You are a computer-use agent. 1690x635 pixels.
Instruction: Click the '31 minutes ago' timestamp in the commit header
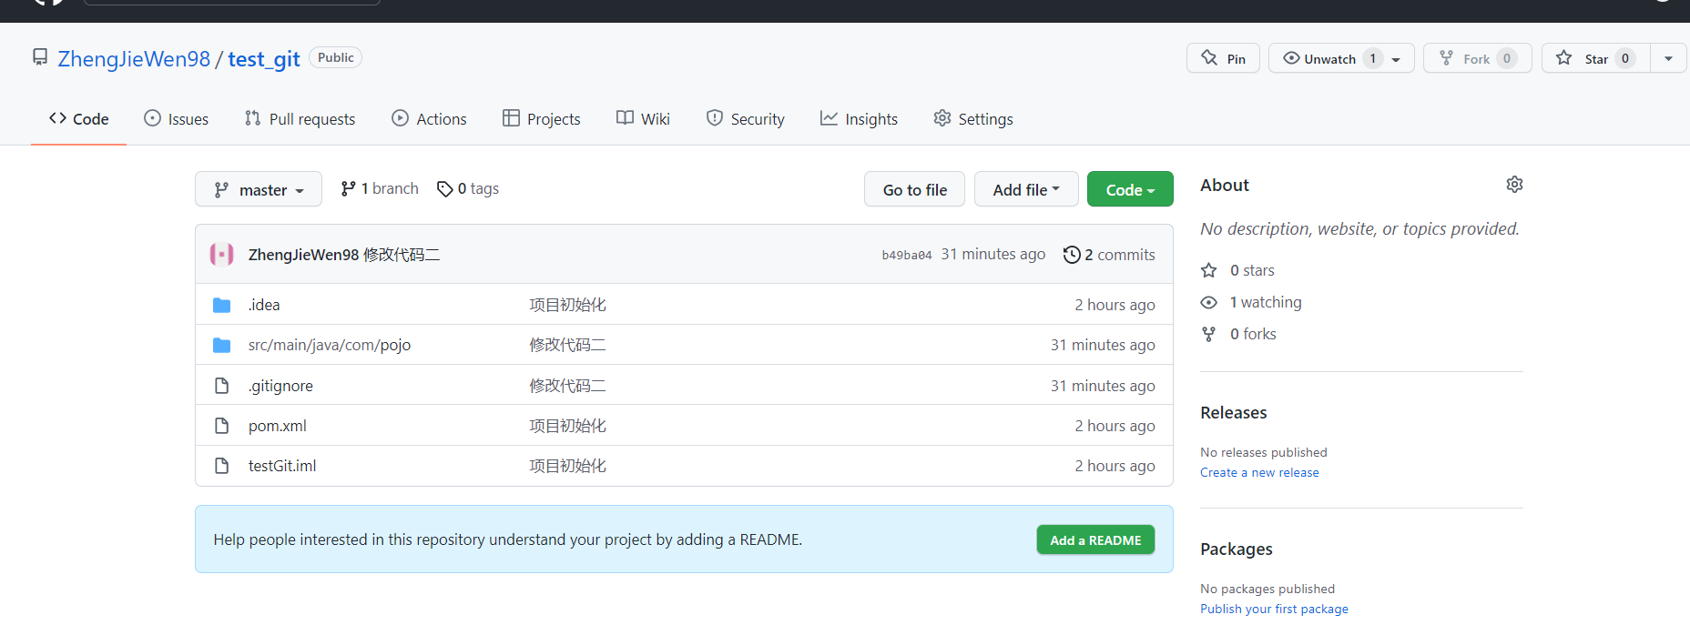pyautogui.click(x=993, y=255)
